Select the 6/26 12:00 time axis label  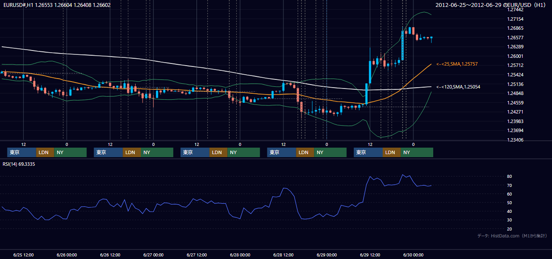(x=110, y=255)
